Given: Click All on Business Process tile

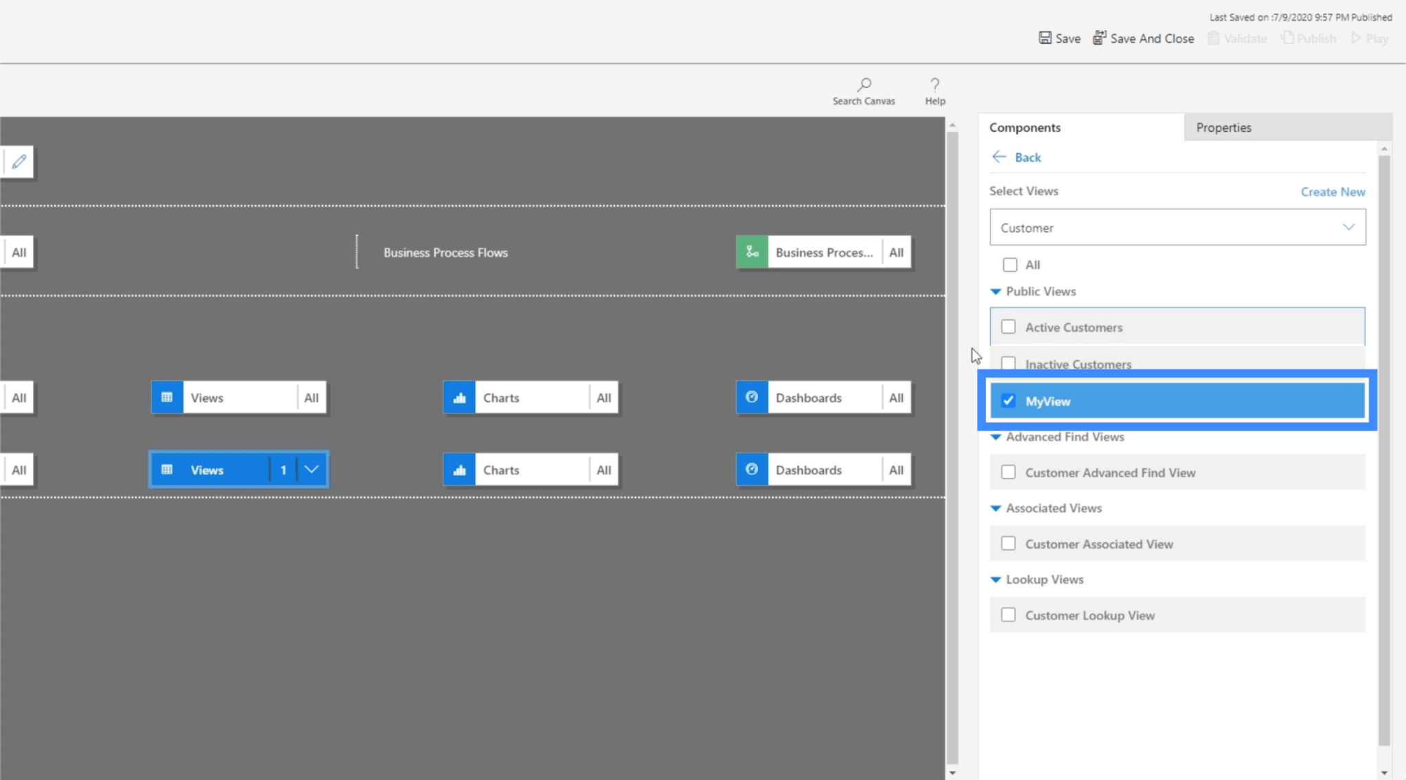Looking at the screenshot, I should (x=896, y=252).
